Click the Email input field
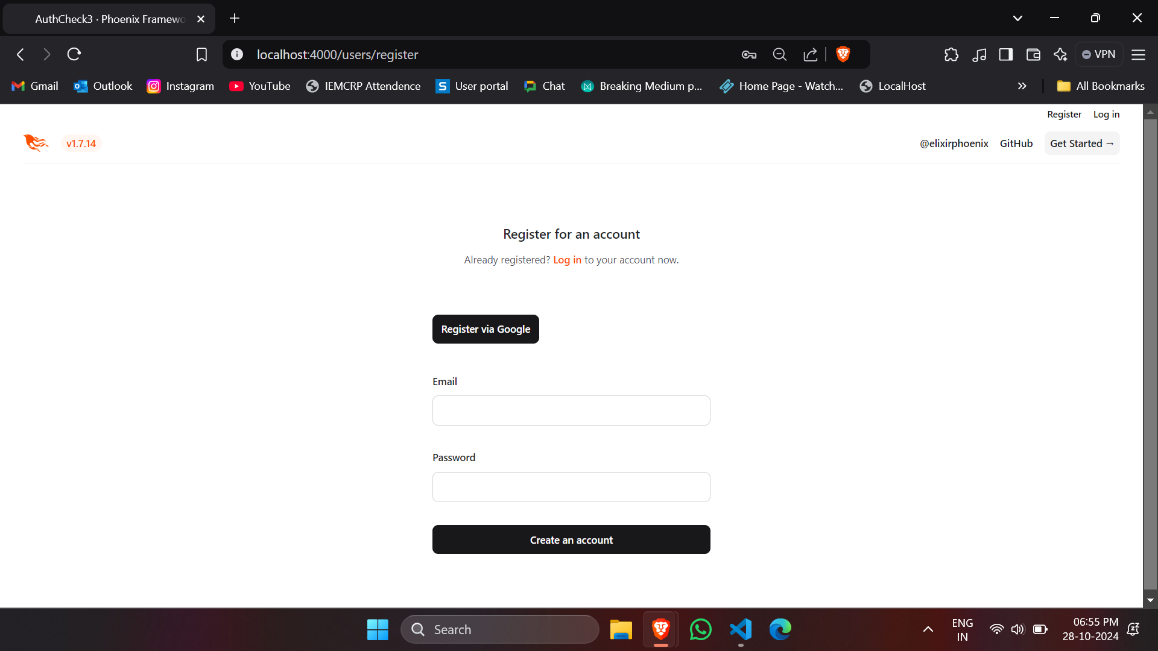This screenshot has height=651, width=1158. (x=571, y=410)
